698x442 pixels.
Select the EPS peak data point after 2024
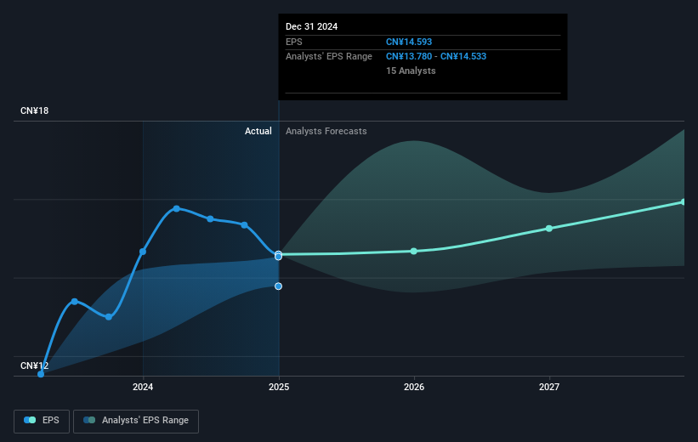pos(177,209)
